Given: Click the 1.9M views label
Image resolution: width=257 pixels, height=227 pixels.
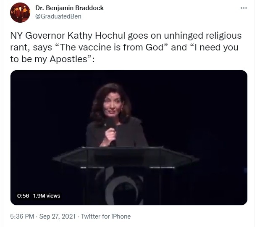Looking at the screenshot, I should pyautogui.click(x=47, y=195).
